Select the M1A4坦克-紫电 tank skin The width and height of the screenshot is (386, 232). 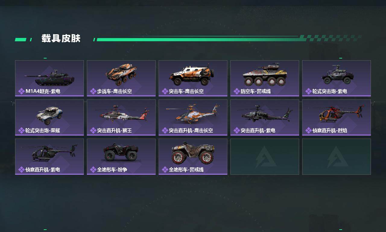tap(49, 78)
